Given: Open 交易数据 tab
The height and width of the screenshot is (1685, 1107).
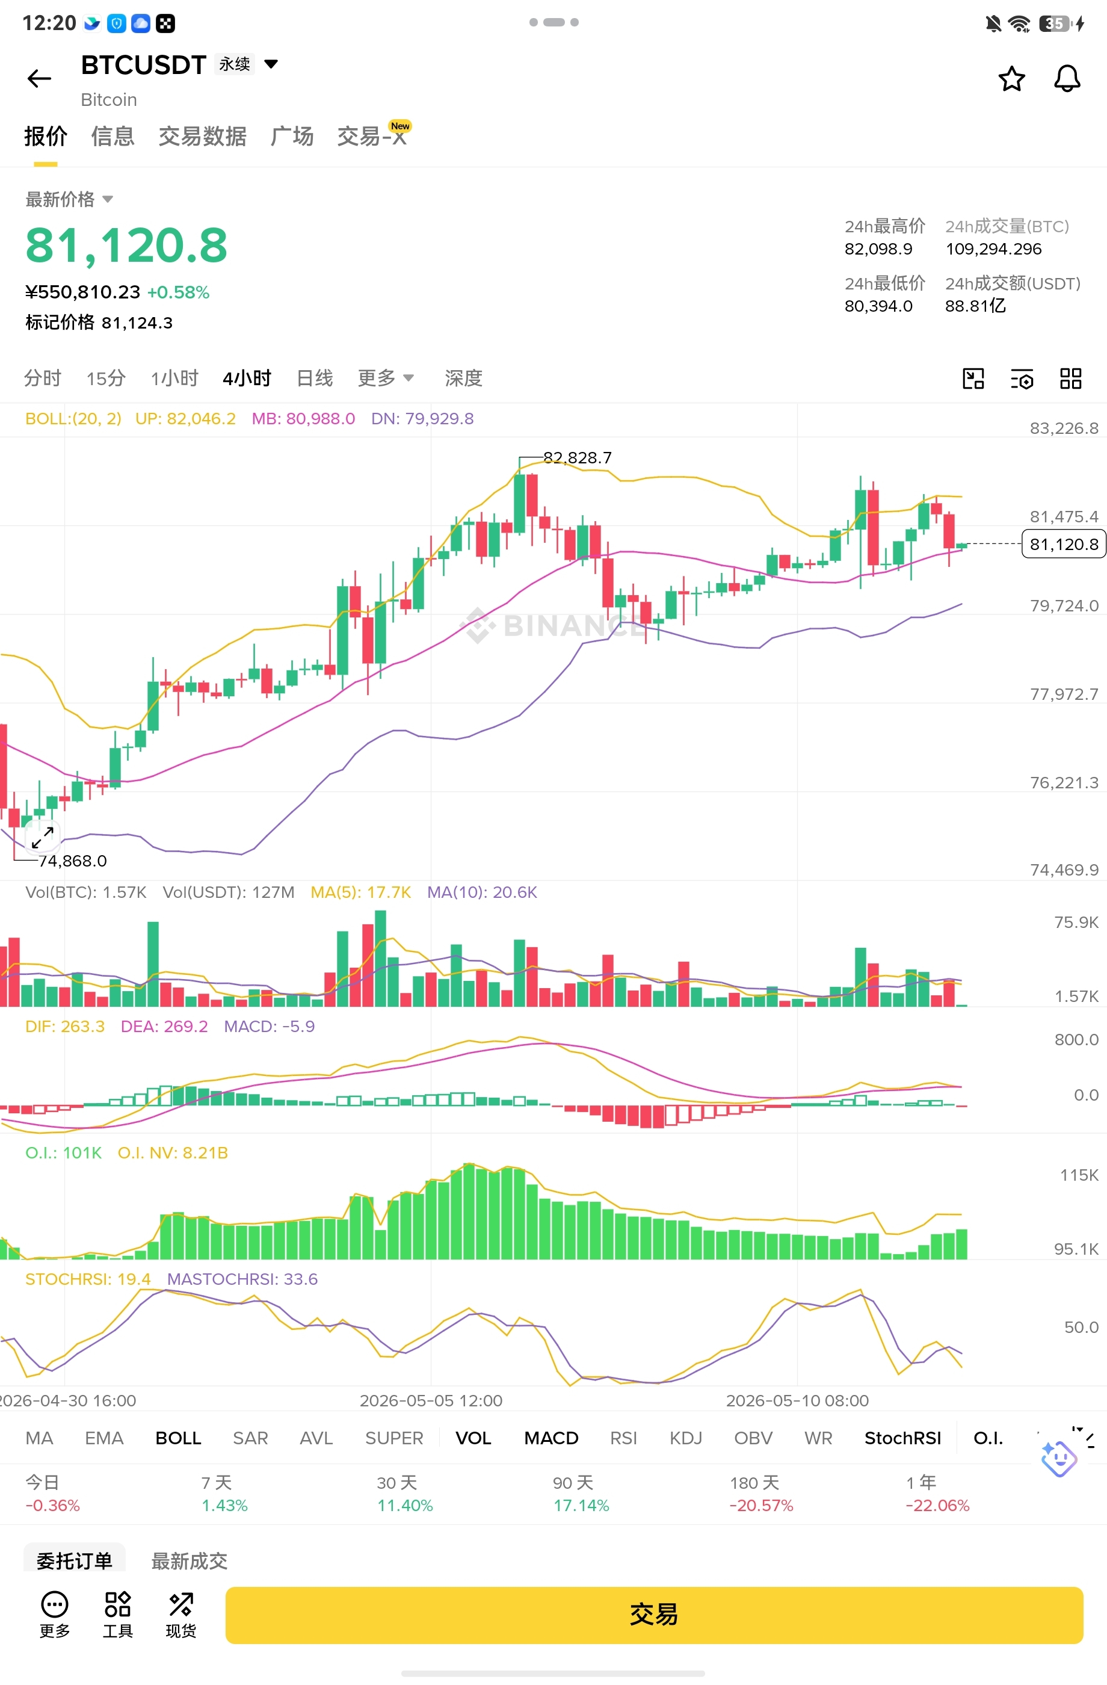Looking at the screenshot, I should pos(202,136).
